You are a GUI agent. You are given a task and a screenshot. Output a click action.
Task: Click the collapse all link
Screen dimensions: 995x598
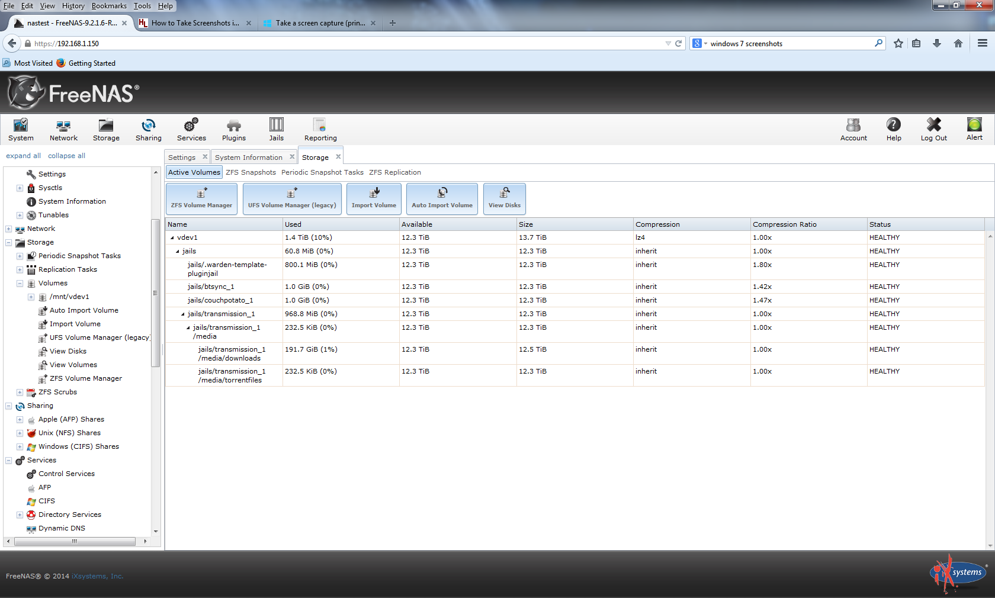pyautogui.click(x=66, y=156)
